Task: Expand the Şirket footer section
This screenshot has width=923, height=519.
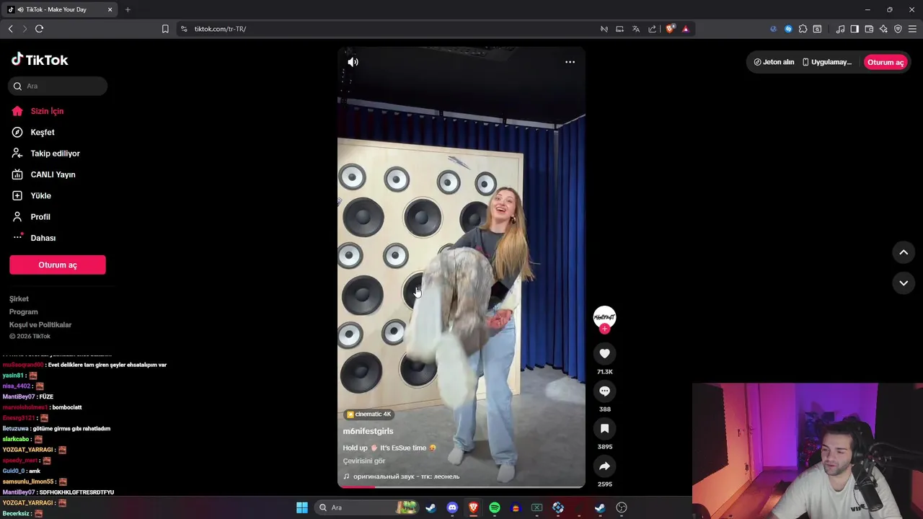Action: click(x=19, y=298)
